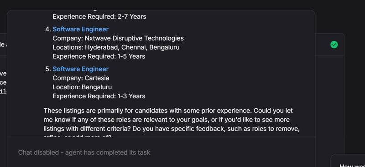This screenshot has height=167, width=365.
Task: Click the Experience Required: 1-3 Years text
Action: coord(99,96)
